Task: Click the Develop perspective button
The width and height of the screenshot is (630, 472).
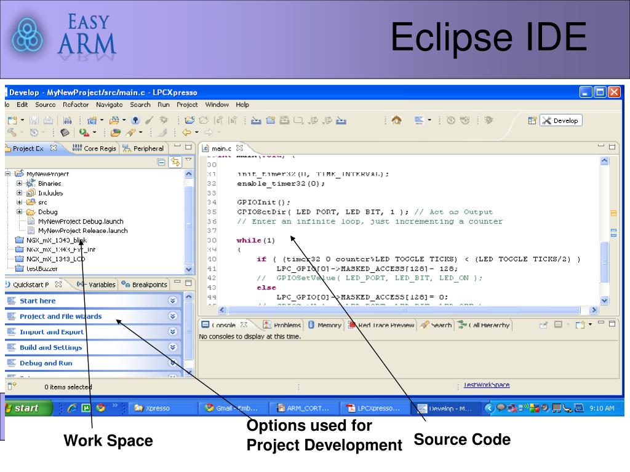Action: (x=561, y=120)
